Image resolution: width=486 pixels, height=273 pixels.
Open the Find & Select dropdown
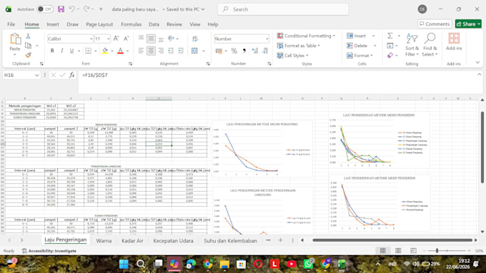click(430, 45)
